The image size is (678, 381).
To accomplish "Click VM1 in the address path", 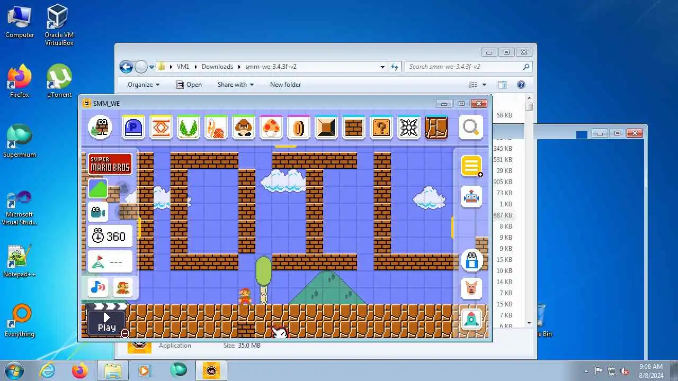I will 183,67.
